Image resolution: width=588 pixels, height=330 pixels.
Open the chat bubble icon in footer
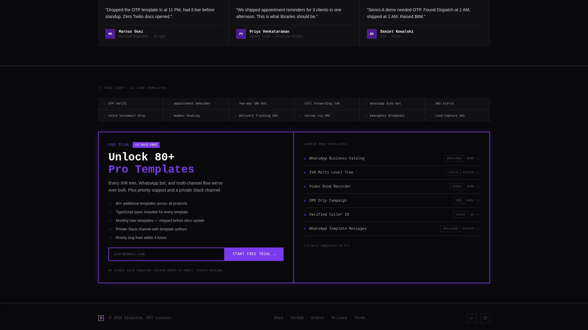pos(485,318)
